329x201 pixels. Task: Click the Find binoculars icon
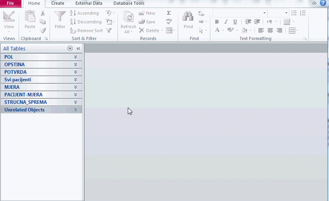point(188,16)
